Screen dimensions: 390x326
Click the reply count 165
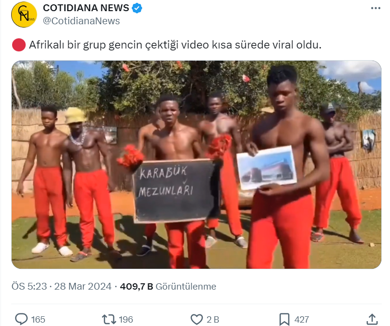pyautogui.click(x=38, y=320)
